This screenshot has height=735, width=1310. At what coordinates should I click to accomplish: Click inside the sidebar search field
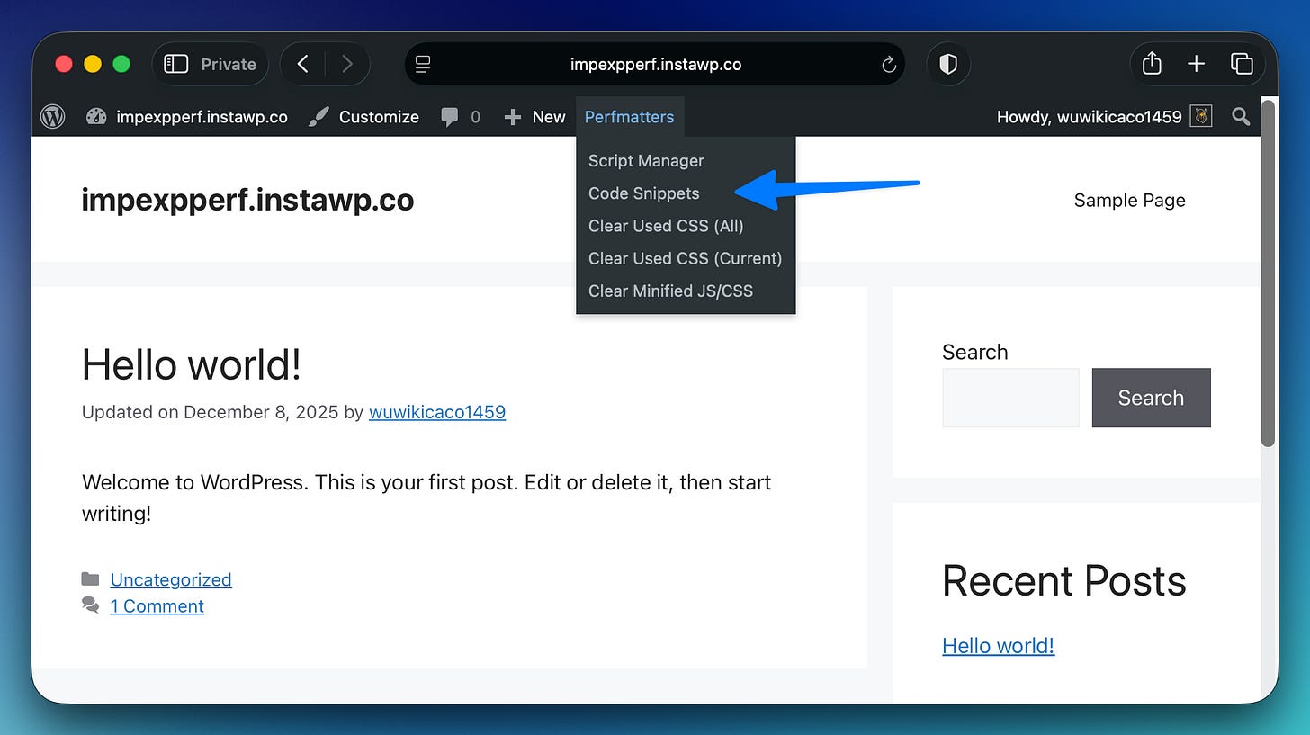click(1010, 398)
